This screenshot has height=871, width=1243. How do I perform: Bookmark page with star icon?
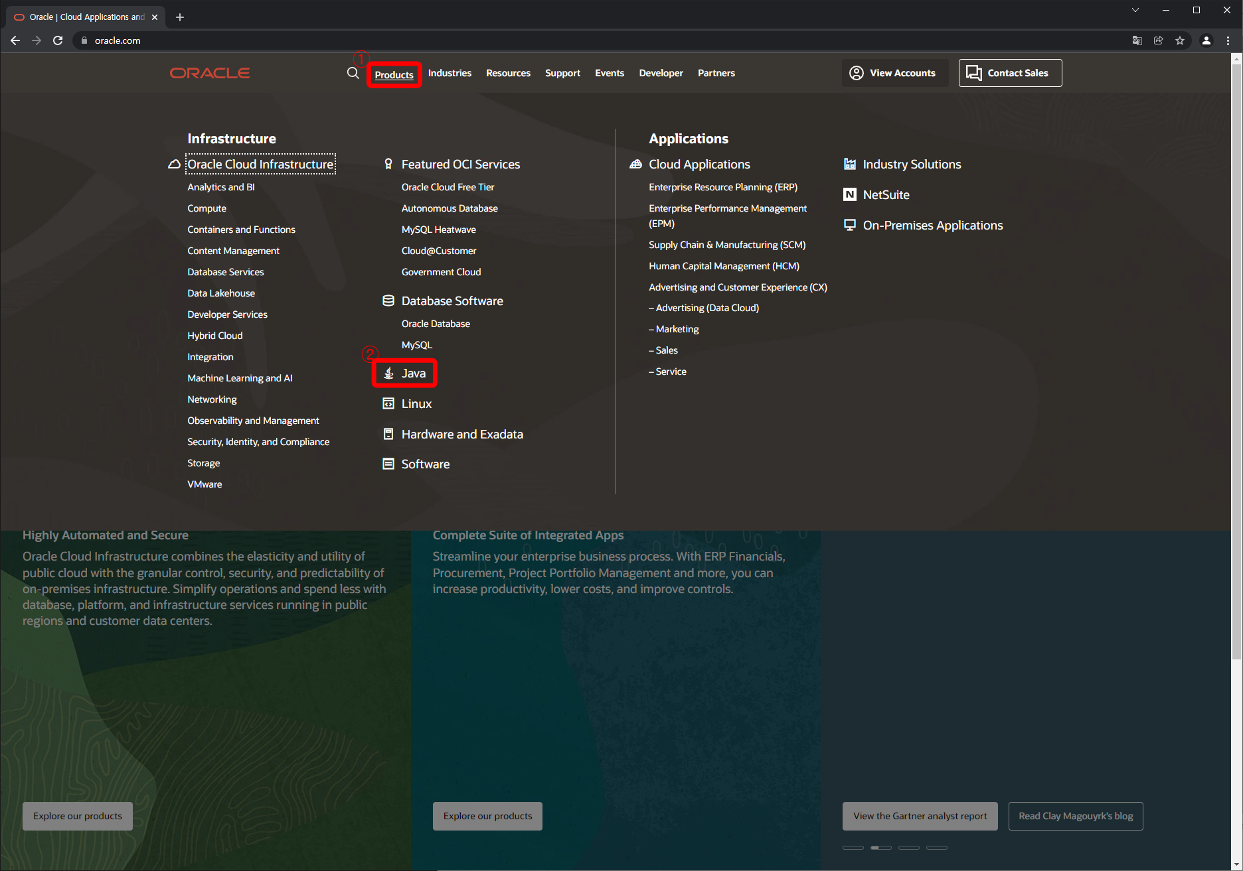(1180, 40)
